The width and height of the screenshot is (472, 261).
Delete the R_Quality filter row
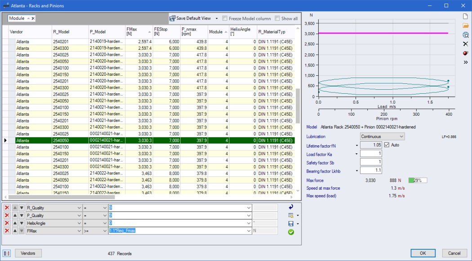click(7, 208)
